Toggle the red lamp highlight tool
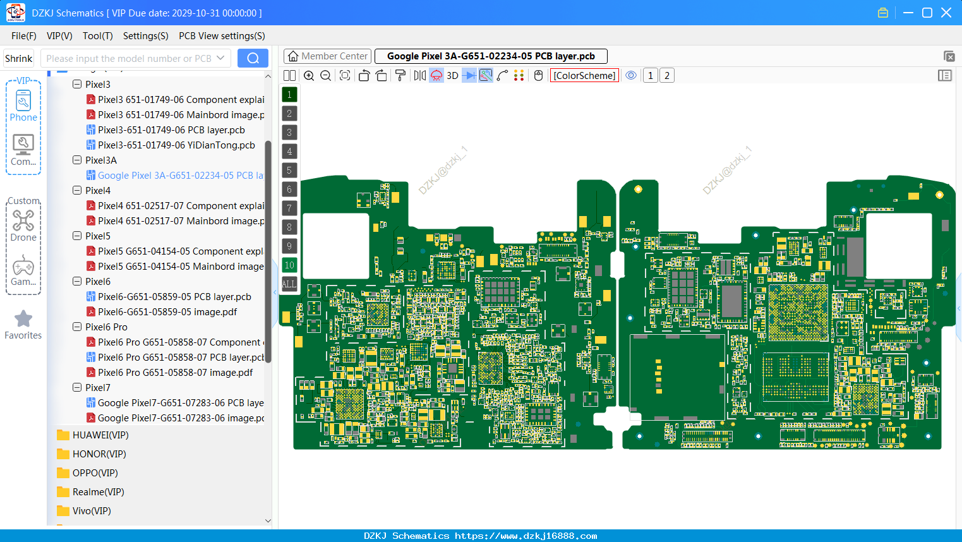This screenshot has width=962, height=542. point(436,75)
